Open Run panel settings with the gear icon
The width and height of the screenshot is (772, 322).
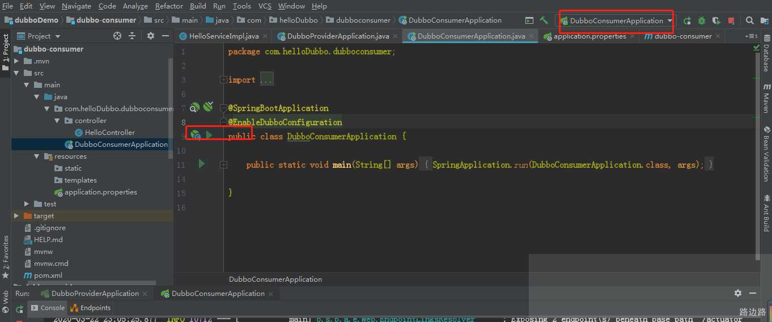coord(737,293)
